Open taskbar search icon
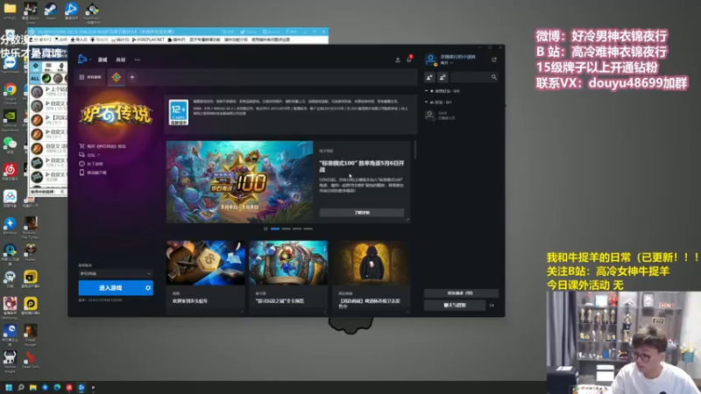The width and height of the screenshot is (701, 394). pos(20,388)
